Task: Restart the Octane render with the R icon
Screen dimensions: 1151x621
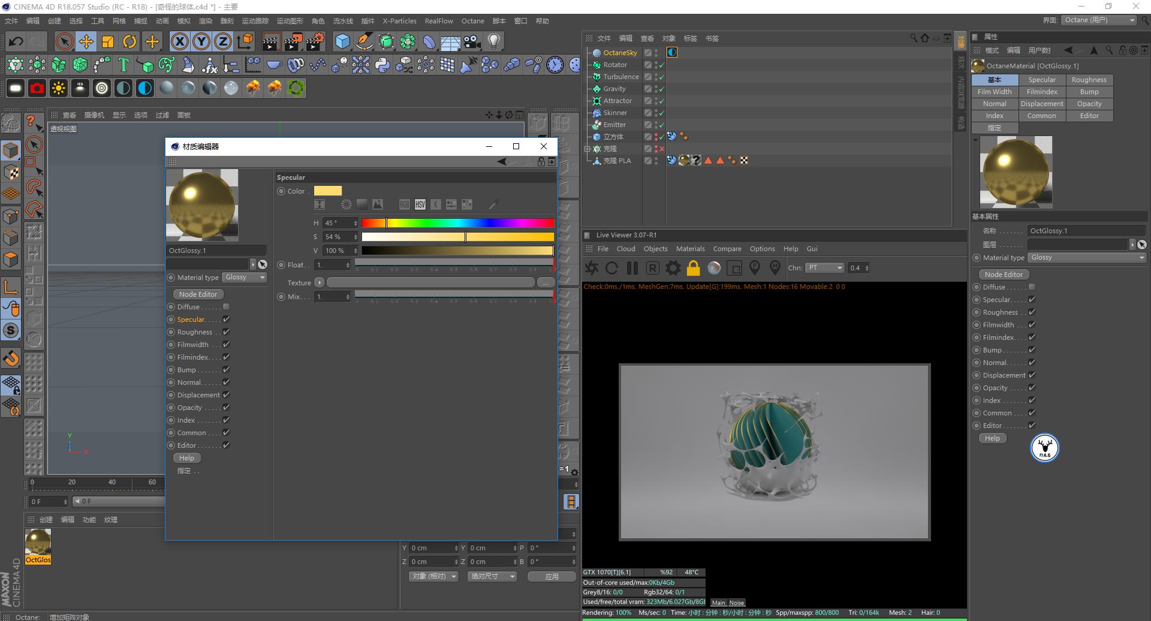Action: point(653,268)
